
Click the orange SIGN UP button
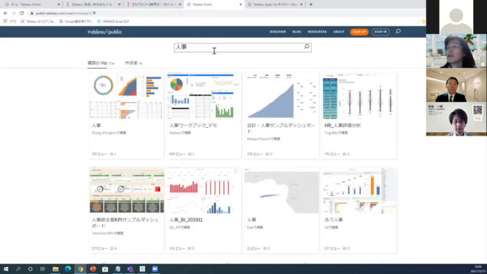[359, 32]
